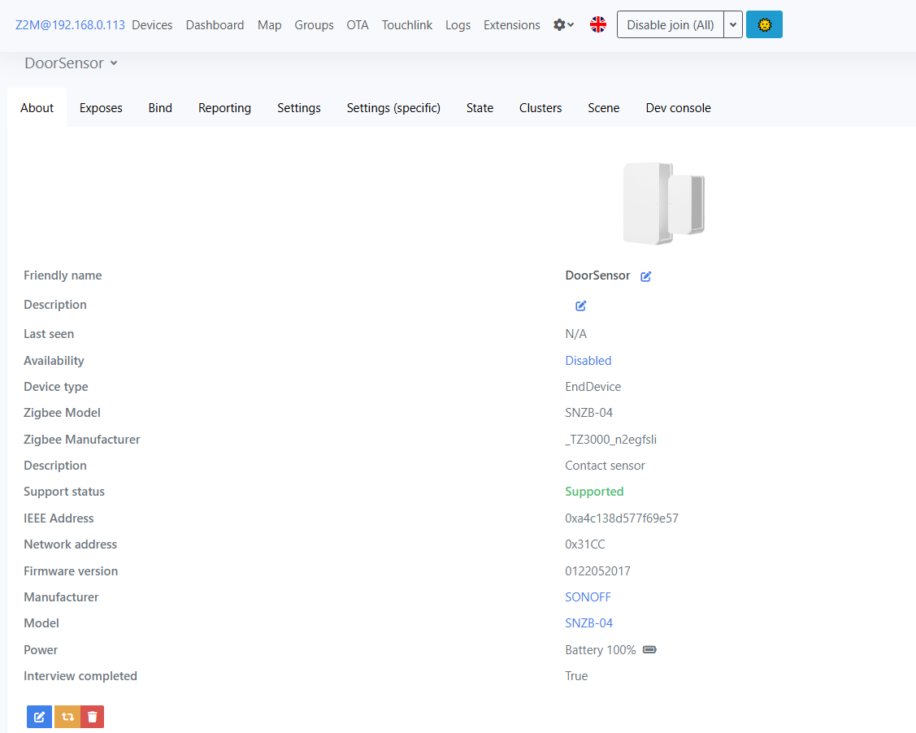Open the Dashboard page

[x=215, y=25]
